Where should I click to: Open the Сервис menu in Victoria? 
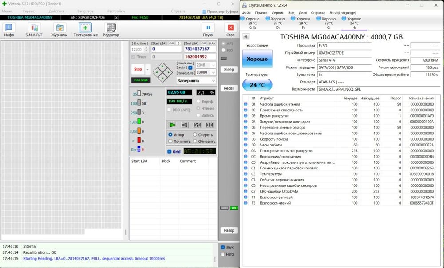(28, 12)
